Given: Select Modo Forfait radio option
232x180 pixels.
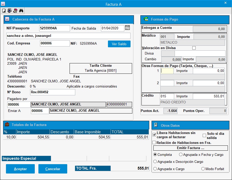Looking at the screenshot, I should tap(203, 169).
